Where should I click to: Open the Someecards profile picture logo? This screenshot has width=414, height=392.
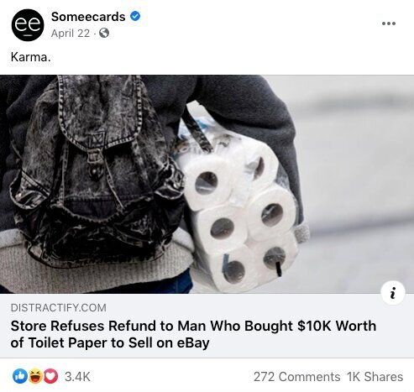pyautogui.click(x=28, y=25)
